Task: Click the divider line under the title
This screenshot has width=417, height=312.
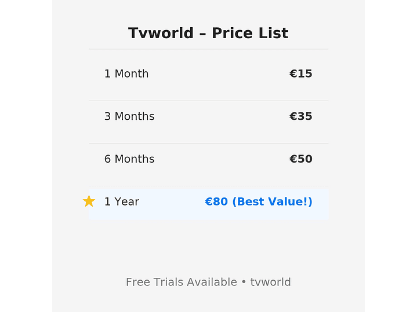Action: [x=208, y=49]
